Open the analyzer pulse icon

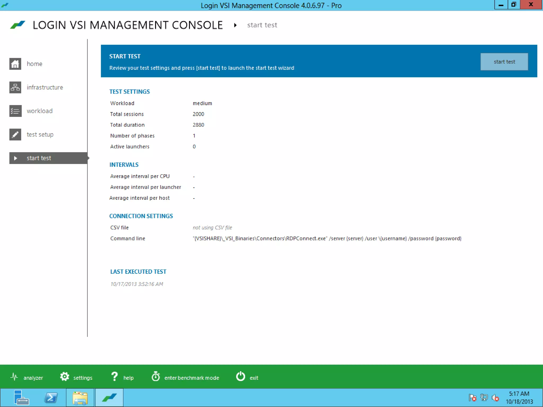[14, 377]
